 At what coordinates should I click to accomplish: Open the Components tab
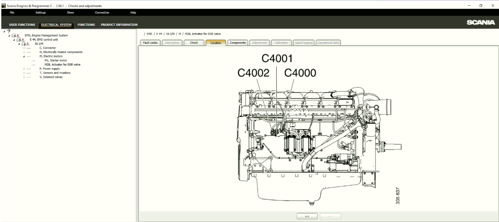[x=238, y=43]
